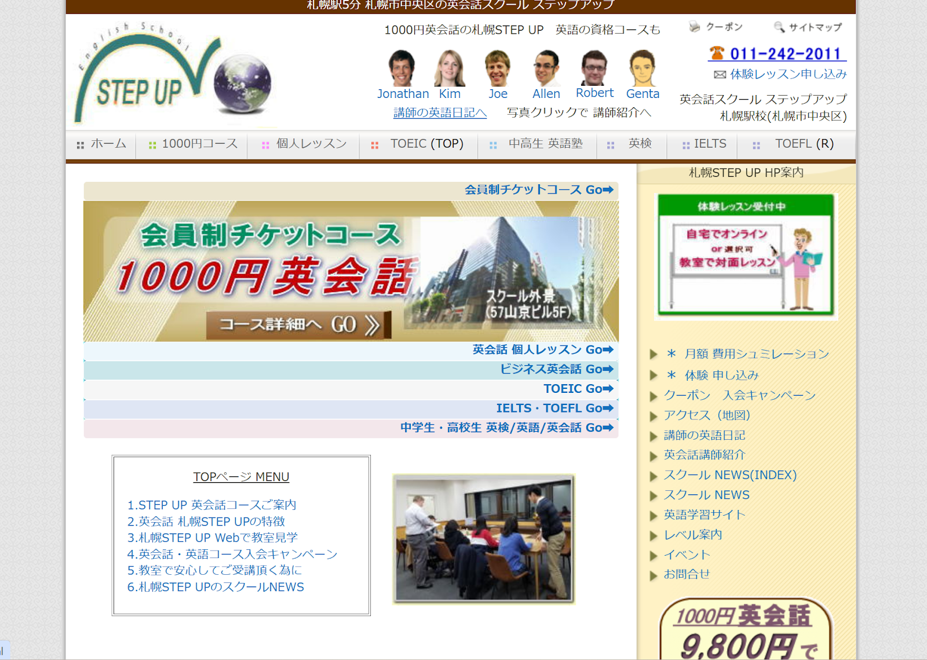Click the phone number 011-242-2011
927x660 pixels.
tap(785, 54)
